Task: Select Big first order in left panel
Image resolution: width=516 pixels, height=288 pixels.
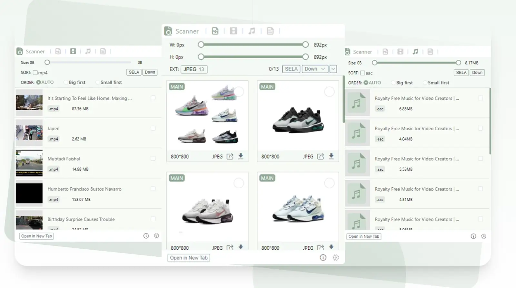Action: point(66,82)
